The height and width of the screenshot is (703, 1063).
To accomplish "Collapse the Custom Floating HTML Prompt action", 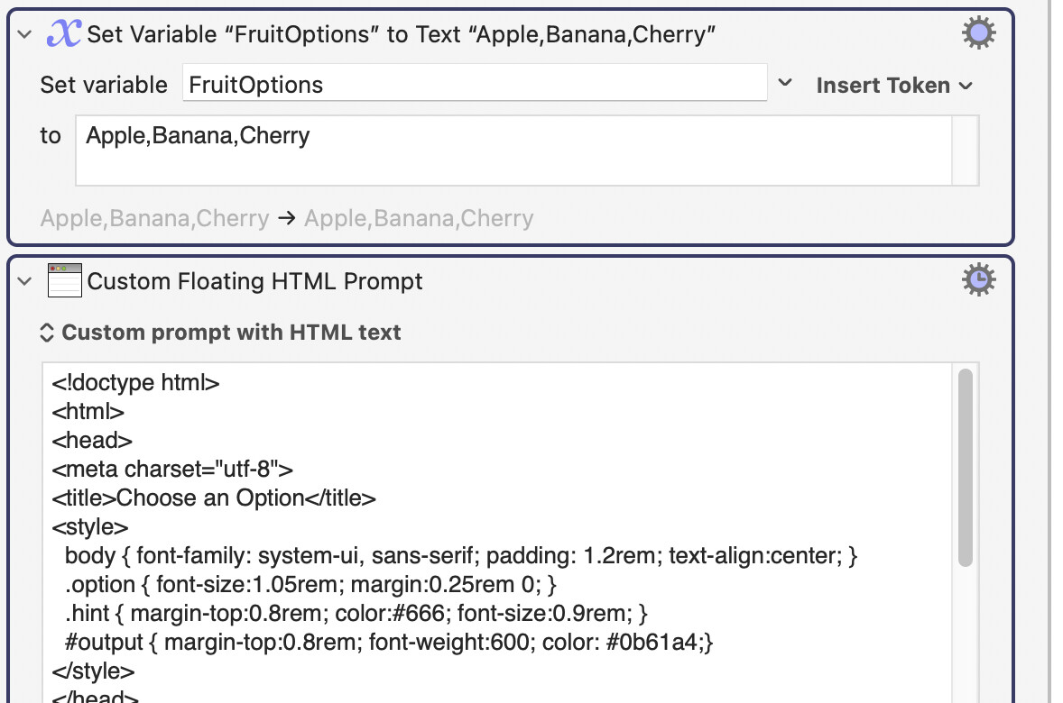I will pos(25,281).
